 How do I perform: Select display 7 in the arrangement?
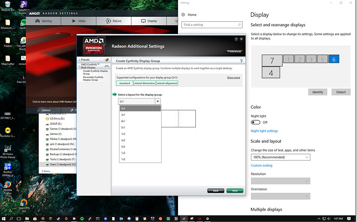pos(272,60)
